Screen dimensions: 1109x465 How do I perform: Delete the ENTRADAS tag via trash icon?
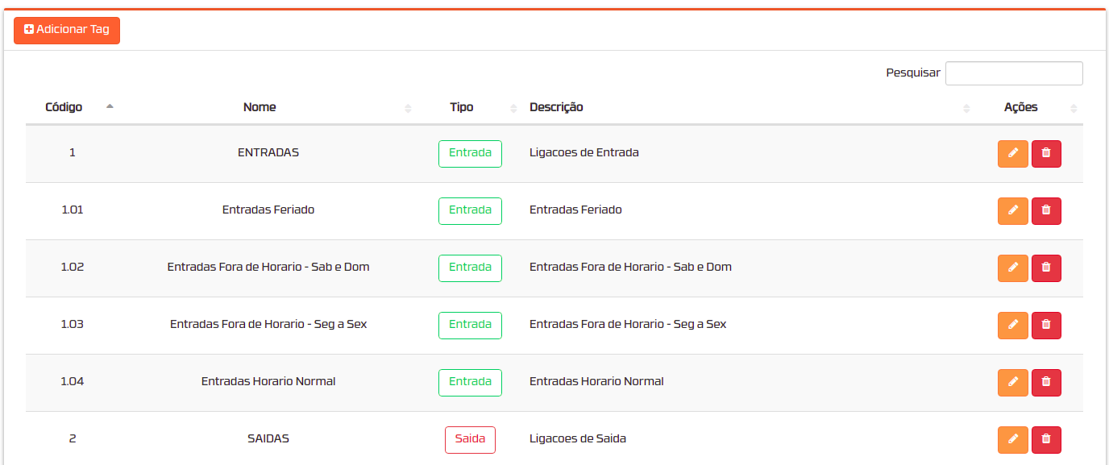1046,154
